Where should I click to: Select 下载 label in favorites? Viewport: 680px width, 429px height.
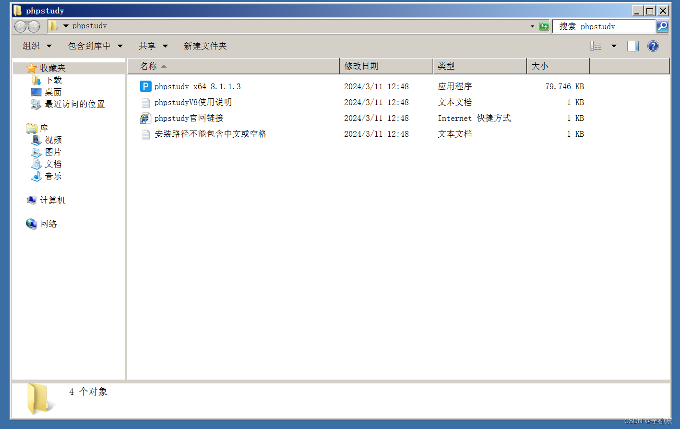click(53, 80)
